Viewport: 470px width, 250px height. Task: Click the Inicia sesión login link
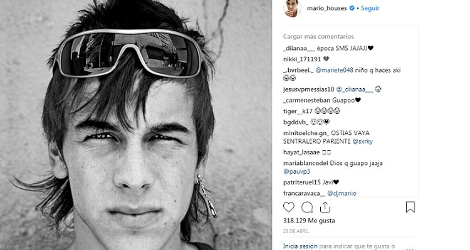coord(300,246)
